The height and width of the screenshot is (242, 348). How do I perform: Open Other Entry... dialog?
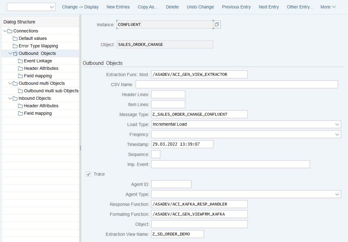(x=300, y=7)
